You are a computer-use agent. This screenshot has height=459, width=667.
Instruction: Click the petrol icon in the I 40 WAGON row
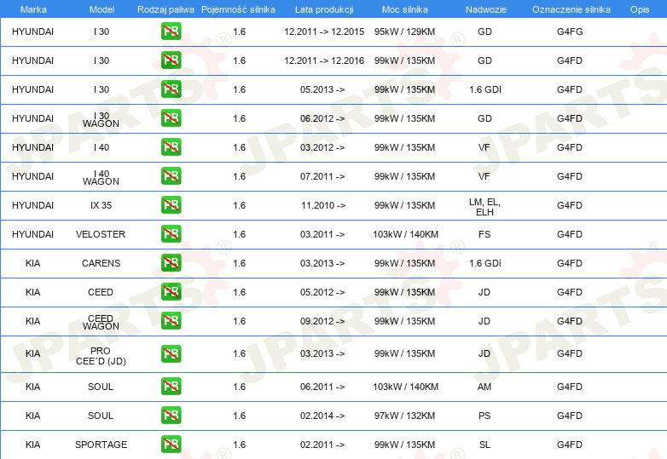click(x=171, y=175)
